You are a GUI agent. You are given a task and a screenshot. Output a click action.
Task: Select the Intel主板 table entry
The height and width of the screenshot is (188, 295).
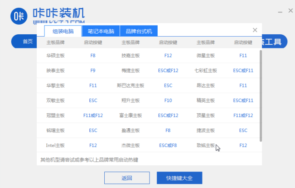coord(55,145)
